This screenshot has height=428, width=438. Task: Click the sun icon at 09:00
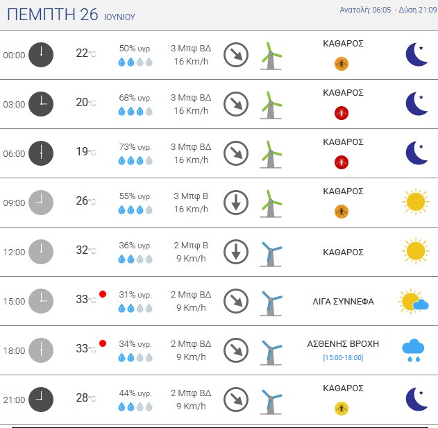(416, 202)
